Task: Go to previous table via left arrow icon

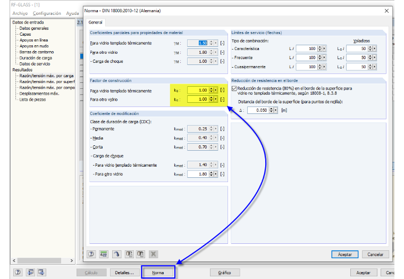Action: [x=30, y=272]
